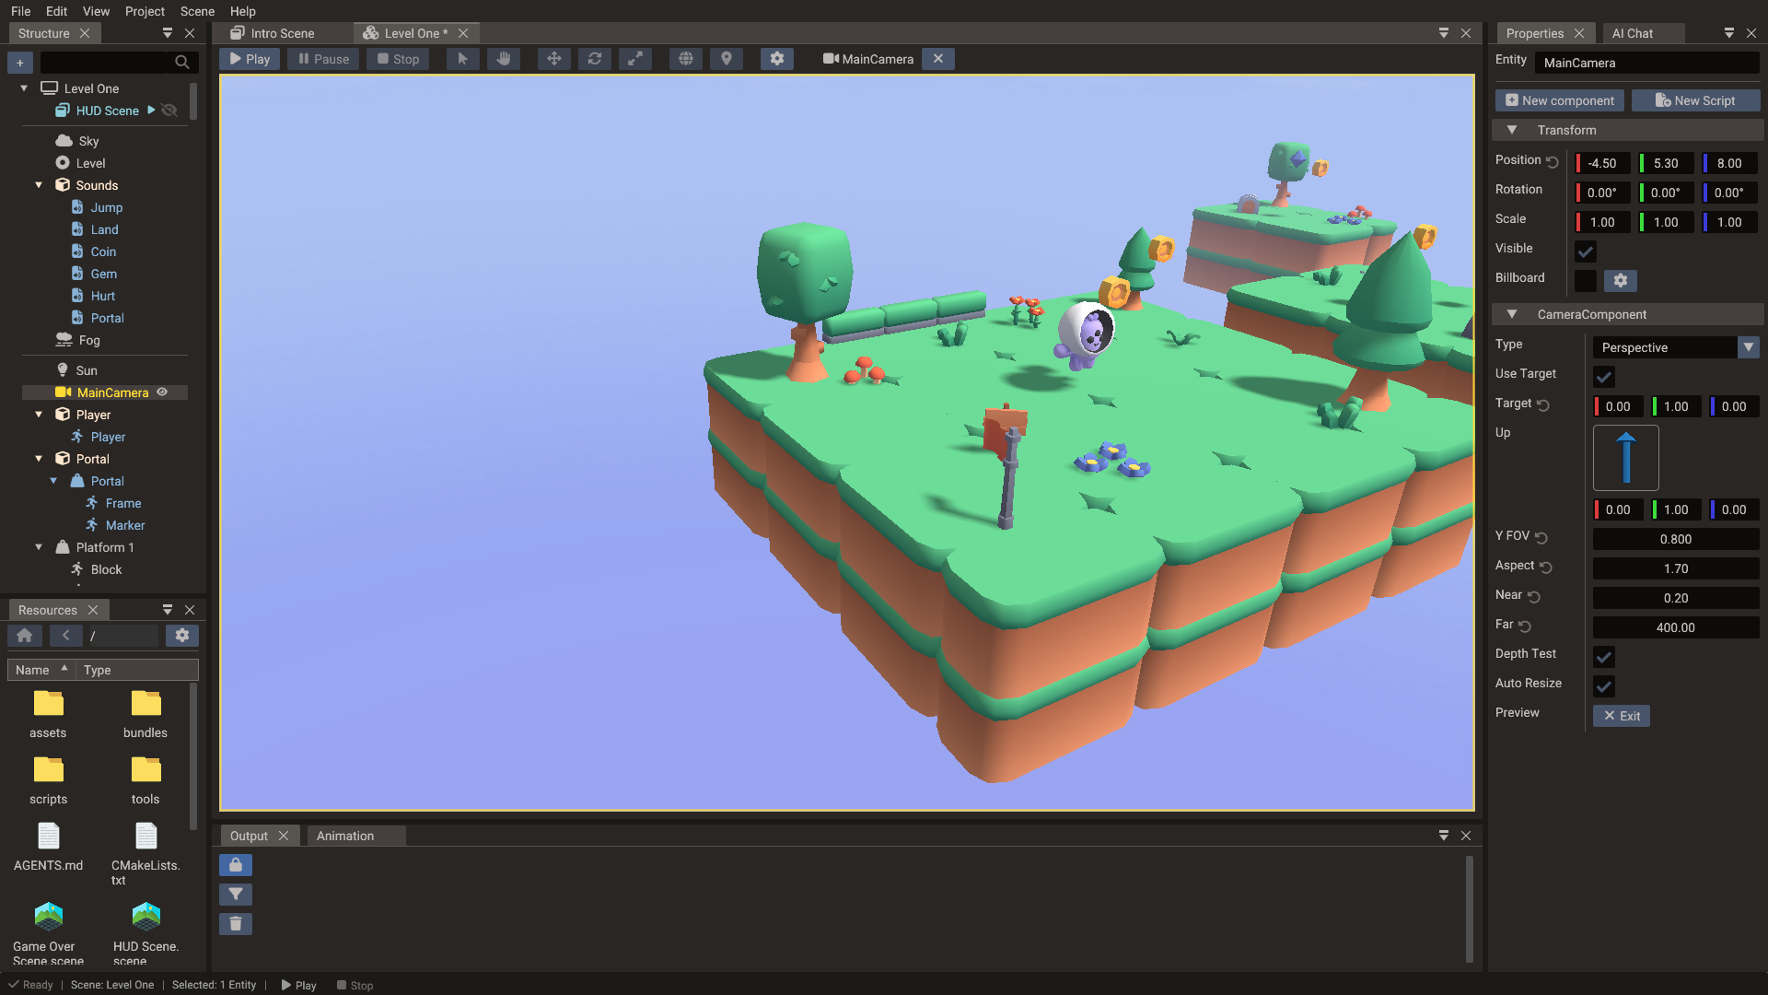Clear Output with trash icon
Image resolution: width=1768 pixels, height=995 pixels.
click(x=236, y=924)
